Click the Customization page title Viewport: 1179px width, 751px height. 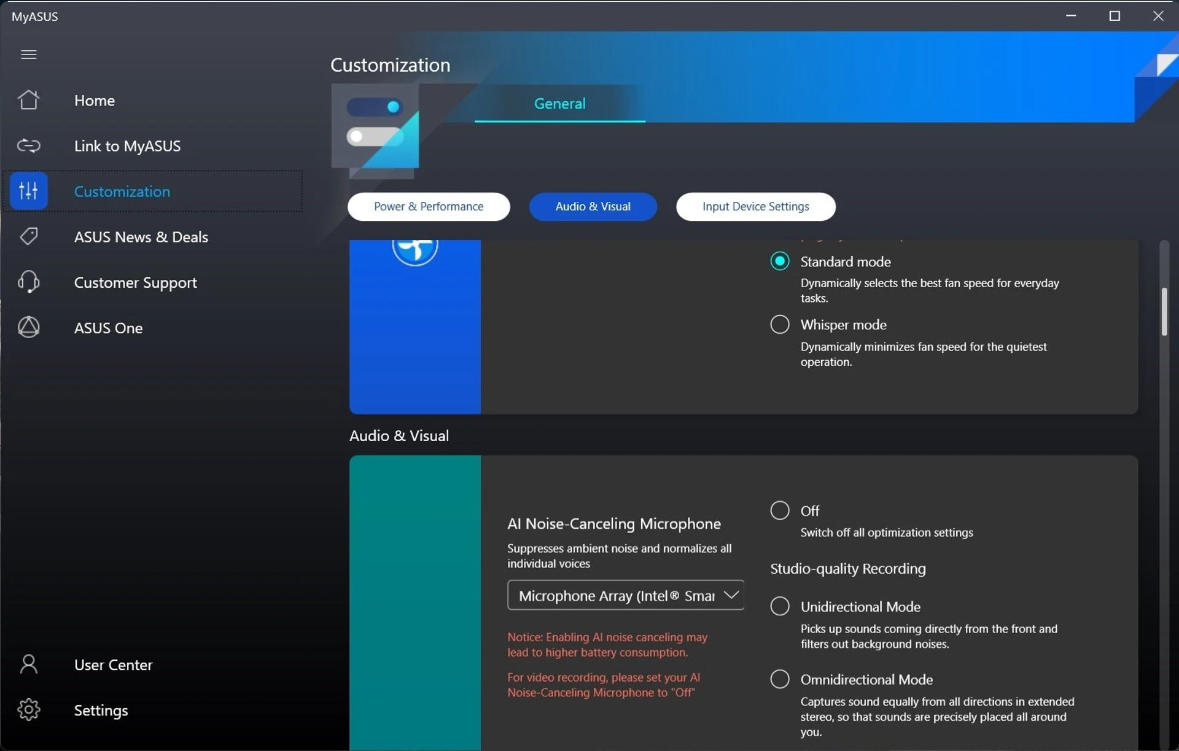pos(390,65)
